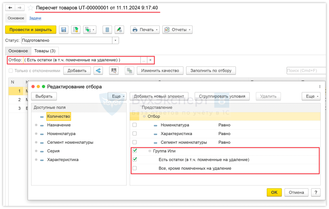The width and height of the screenshot is (329, 209).
Task: Click the pencil with clock icon
Action: [x=119, y=30]
